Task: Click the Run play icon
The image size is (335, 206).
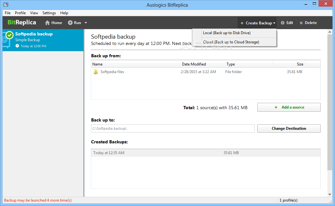Action: click(70, 22)
